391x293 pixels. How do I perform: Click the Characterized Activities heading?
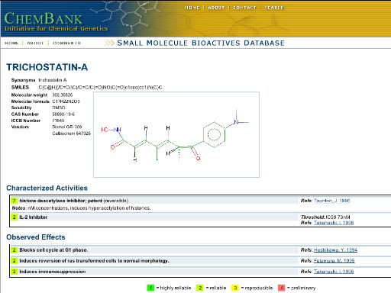coord(47,188)
